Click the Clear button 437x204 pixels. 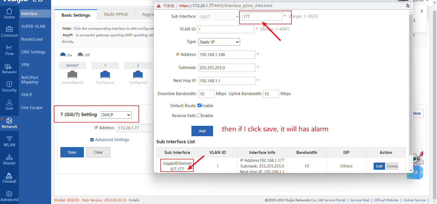point(98,152)
